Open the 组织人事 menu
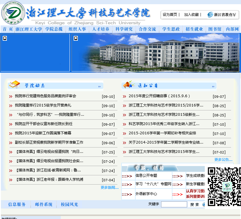The height and width of the screenshot is (219, 241). pos(77,29)
